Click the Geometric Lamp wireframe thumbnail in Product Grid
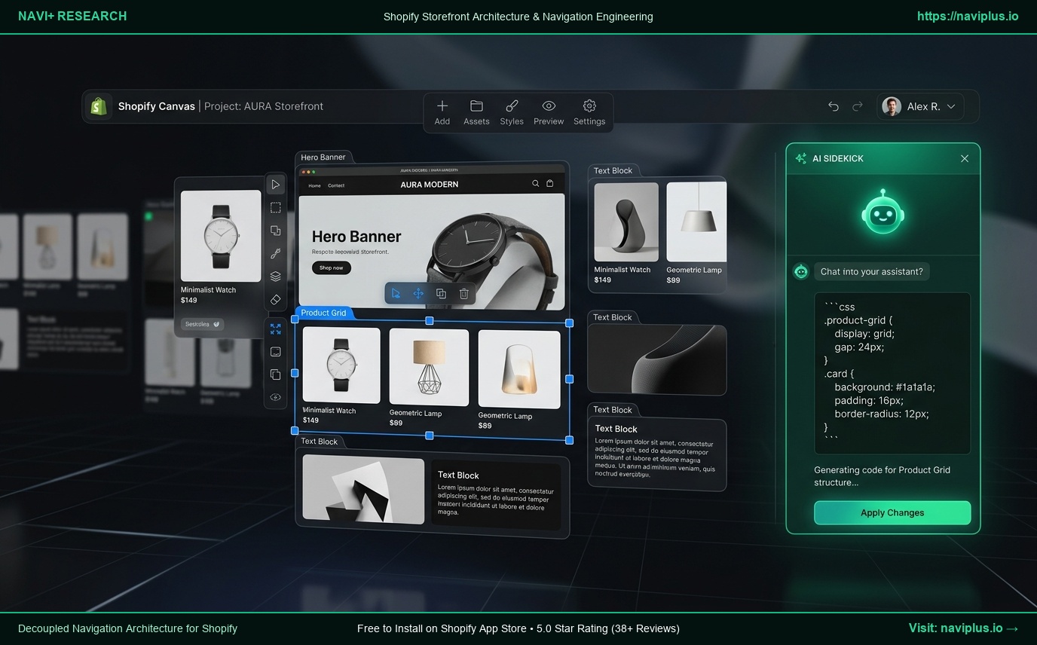The height and width of the screenshot is (645, 1037). tap(429, 367)
